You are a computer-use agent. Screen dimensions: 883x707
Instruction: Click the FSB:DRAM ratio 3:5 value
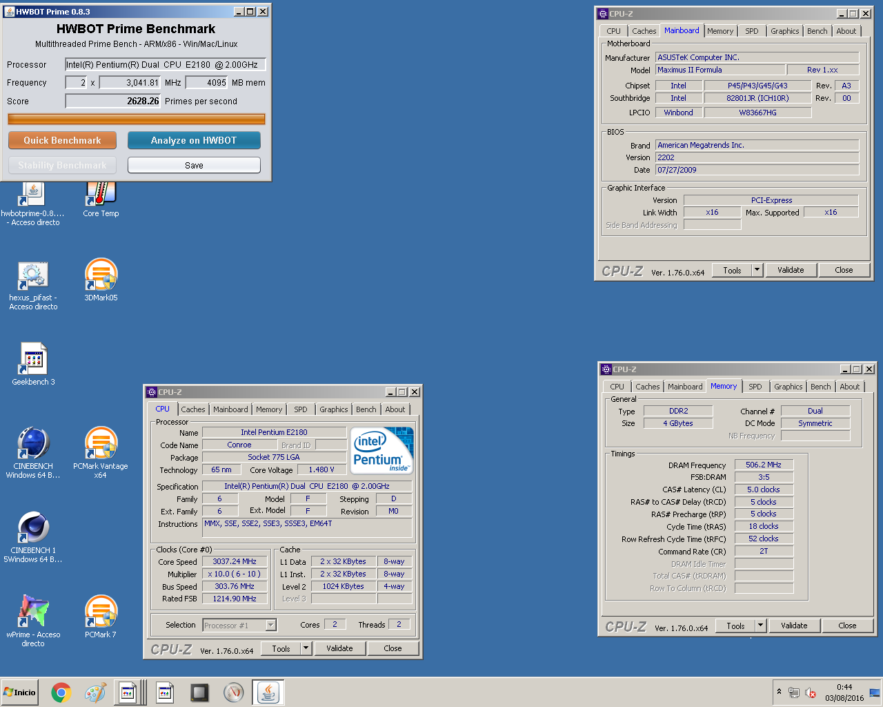(764, 477)
